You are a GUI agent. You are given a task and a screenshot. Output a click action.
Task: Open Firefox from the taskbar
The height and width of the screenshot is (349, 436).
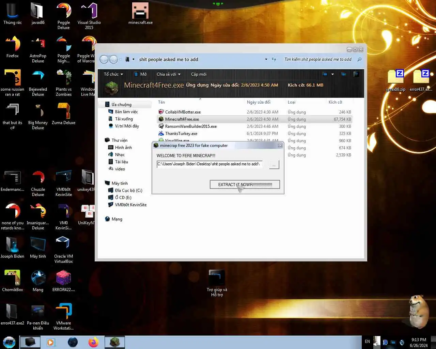pos(93,342)
